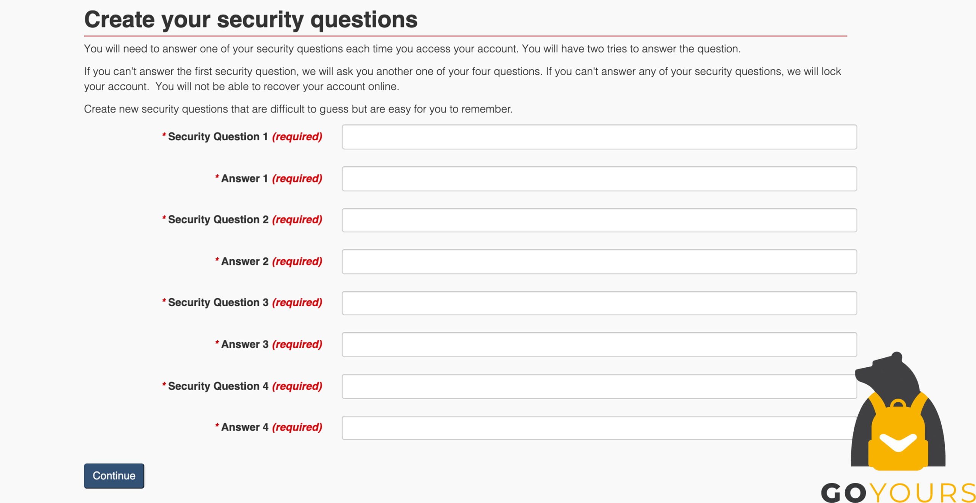Screen dimensions: 976x503
Task: Click the Create your security questions heading
Action: 251,19
